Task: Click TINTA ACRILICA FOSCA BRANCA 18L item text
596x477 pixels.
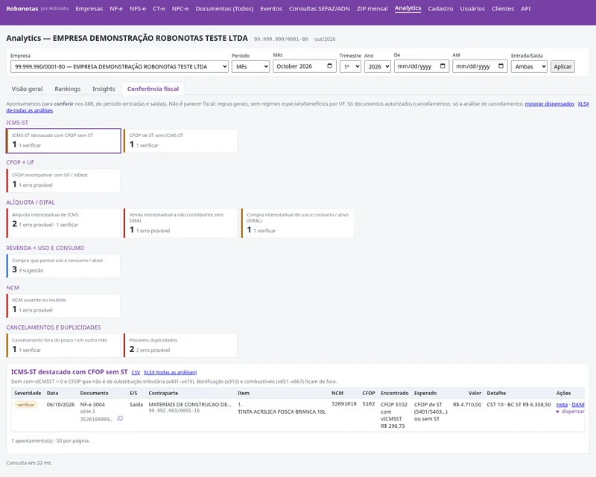Action: (x=282, y=412)
